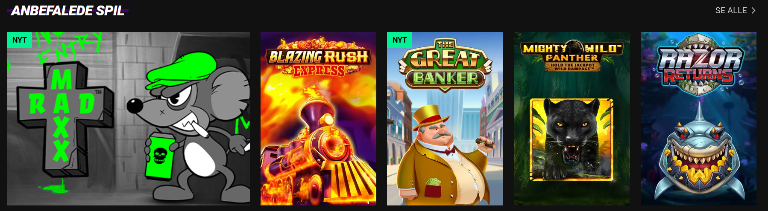Start the Razor Returns game
This screenshot has height=211, width=768.
click(698, 119)
